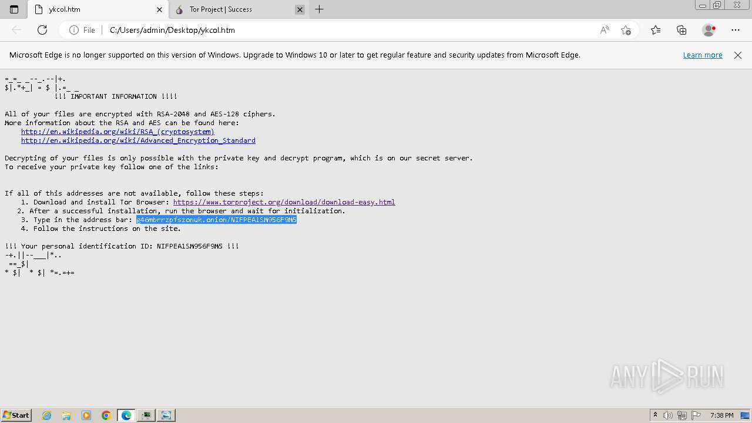
Task: Open the Action Center flag icon
Action: coord(696,415)
